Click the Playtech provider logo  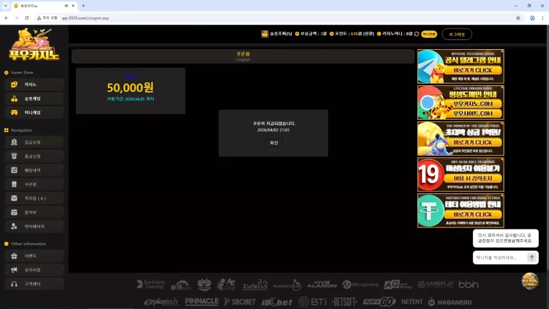click(161, 302)
